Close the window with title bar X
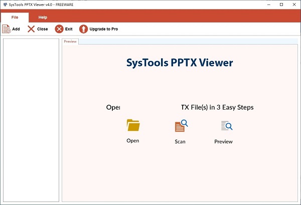This screenshot has height=205, width=301. [294, 4]
